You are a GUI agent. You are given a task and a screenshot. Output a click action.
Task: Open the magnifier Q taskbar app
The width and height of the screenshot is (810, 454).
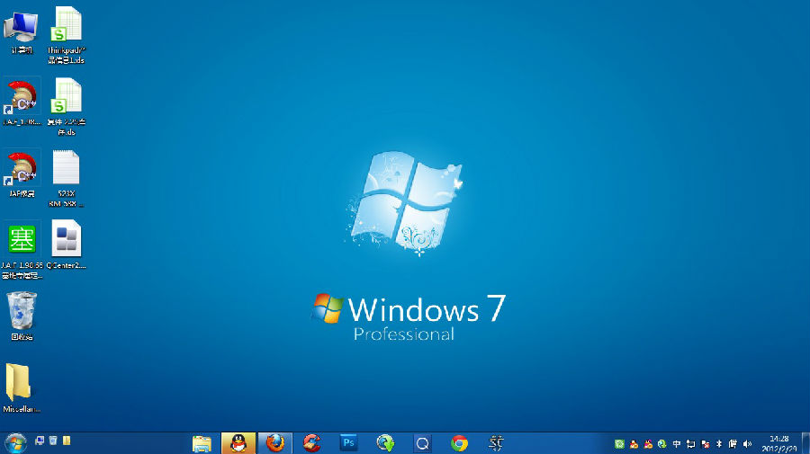coord(422,443)
